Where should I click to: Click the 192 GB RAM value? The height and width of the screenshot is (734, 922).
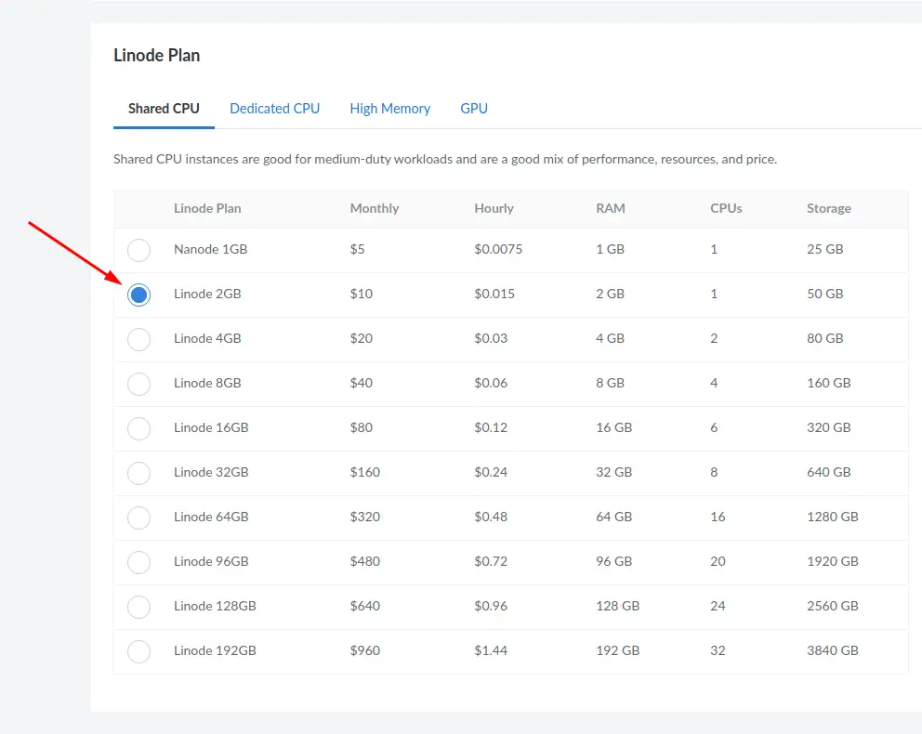618,651
